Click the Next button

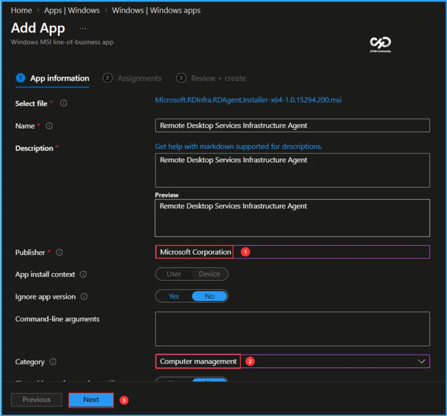coord(91,400)
